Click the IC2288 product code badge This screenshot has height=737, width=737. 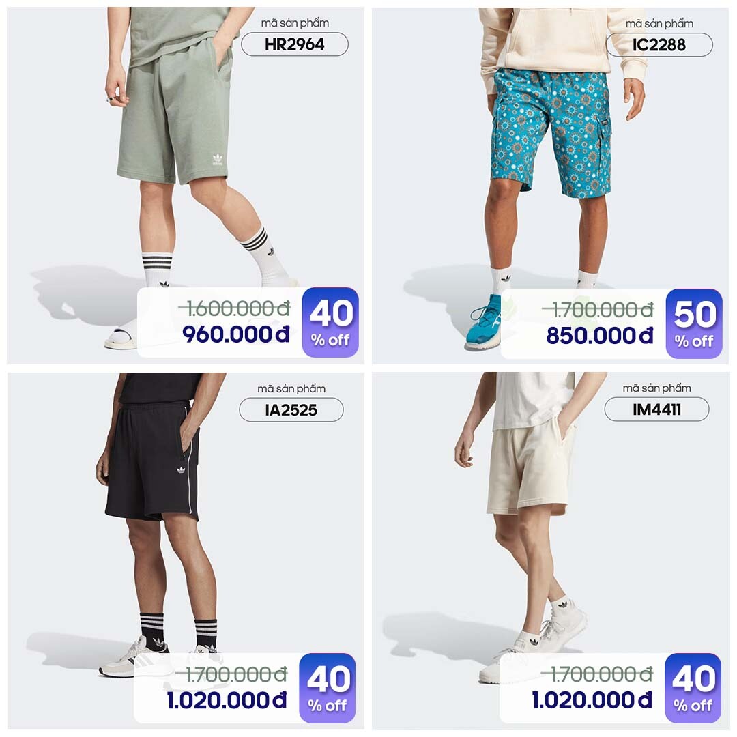point(659,45)
